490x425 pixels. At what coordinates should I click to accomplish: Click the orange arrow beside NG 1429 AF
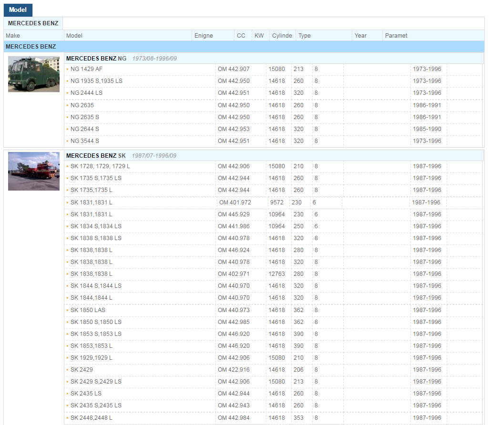click(67, 69)
